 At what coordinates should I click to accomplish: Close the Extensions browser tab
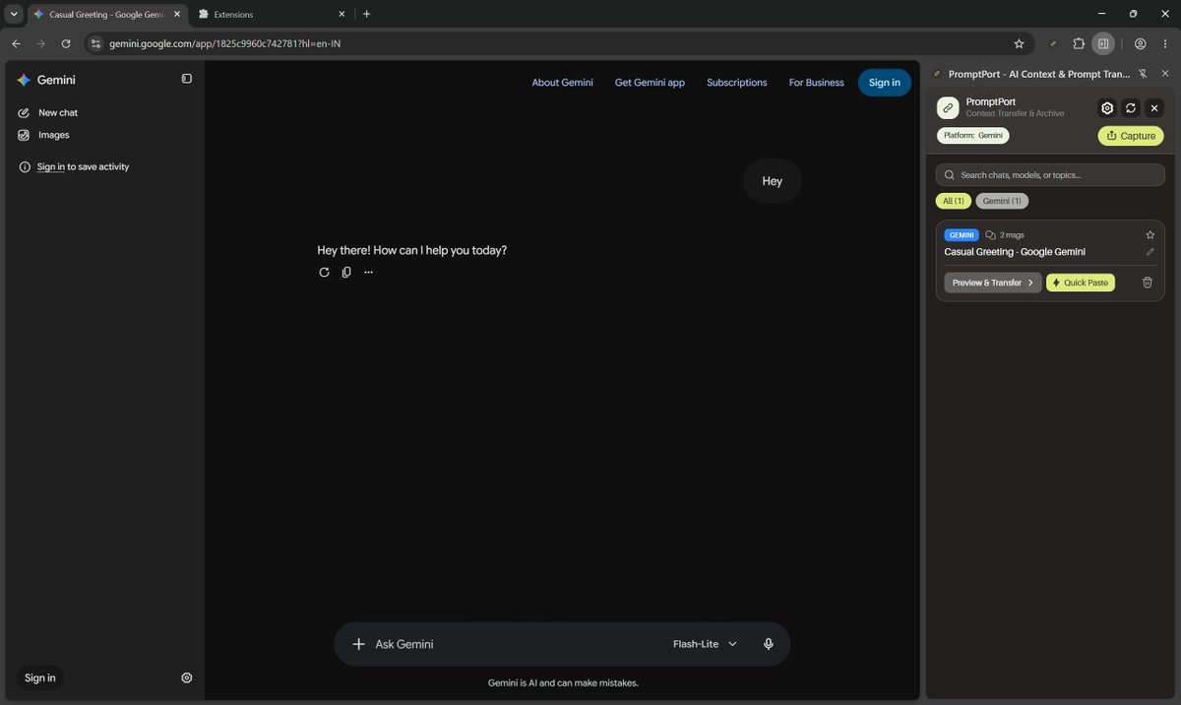tap(342, 15)
